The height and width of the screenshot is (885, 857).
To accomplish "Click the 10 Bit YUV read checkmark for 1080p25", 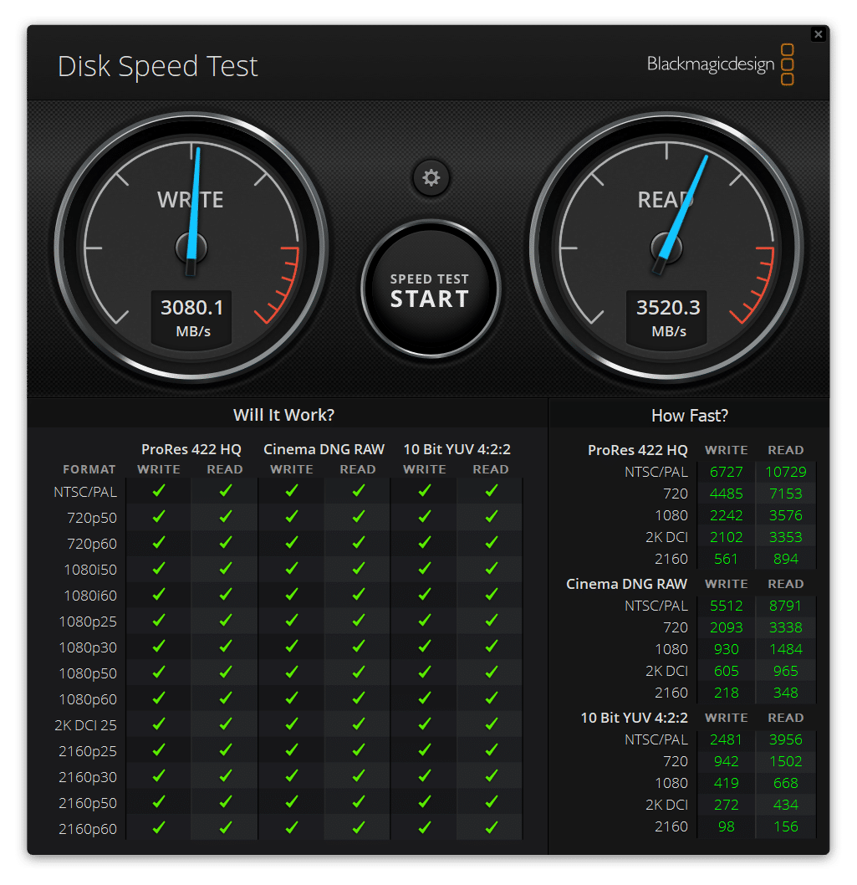I will click(x=492, y=621).
